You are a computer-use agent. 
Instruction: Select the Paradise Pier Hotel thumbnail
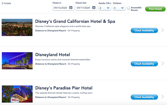pos(17,94)
